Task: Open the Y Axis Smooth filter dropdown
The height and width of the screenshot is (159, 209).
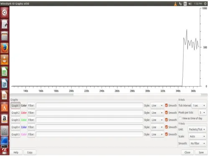Action: [198, 144]
